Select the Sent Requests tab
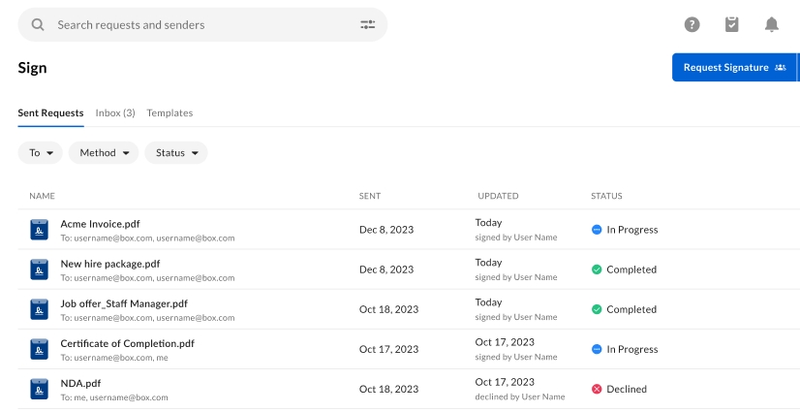Viewport: 800px width, 412px height. (x=50, y=113)
